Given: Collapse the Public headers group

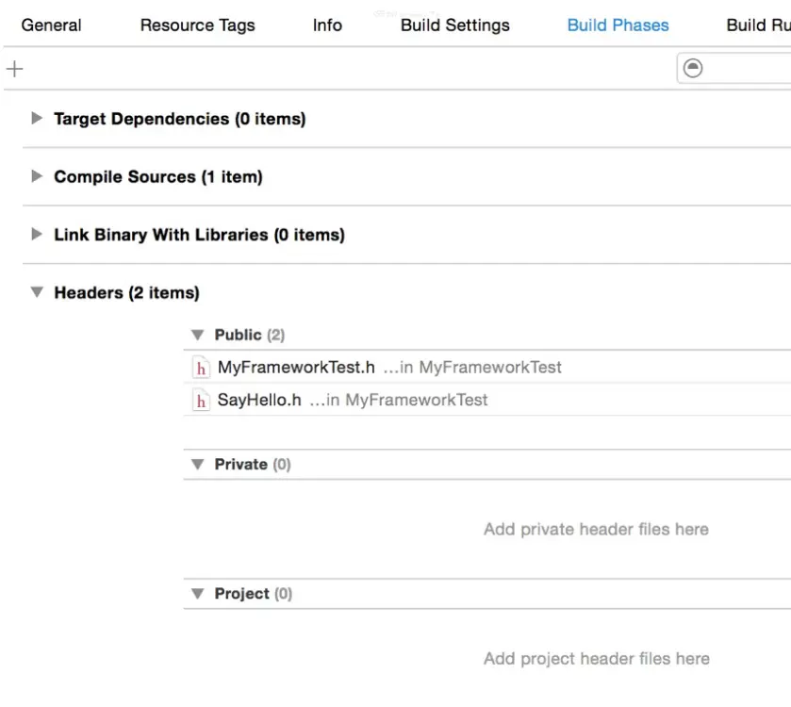Looking at the screenshot, I should [x=198, y=335].
